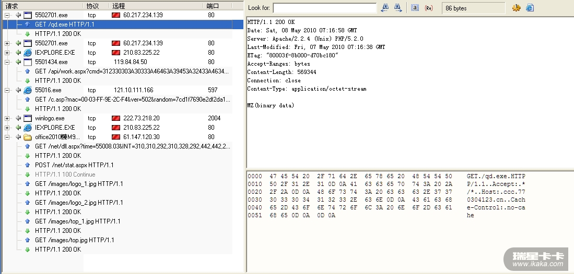This screenshot has width=574, height=274.
Task: Select the GET /images/top.jpg request row
Action: pos(117,240)
